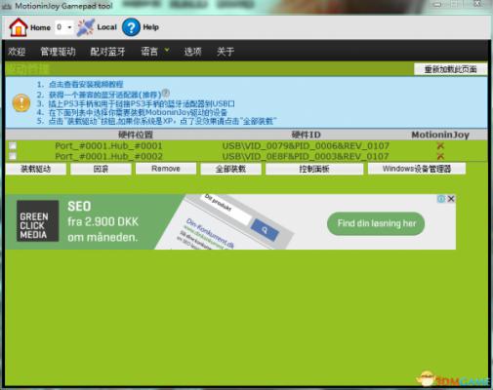
Task: Click the Find din løsning her ad button
Action: [x=376, y=223]
